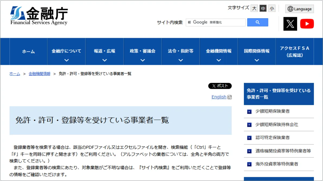The height and width of the screenshot is (181, 323).
Task: Open the X (Twitter) account icon
Action: click(x=290, y=24)
